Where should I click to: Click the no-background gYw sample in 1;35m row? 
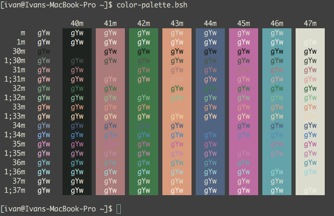[44, 153]
